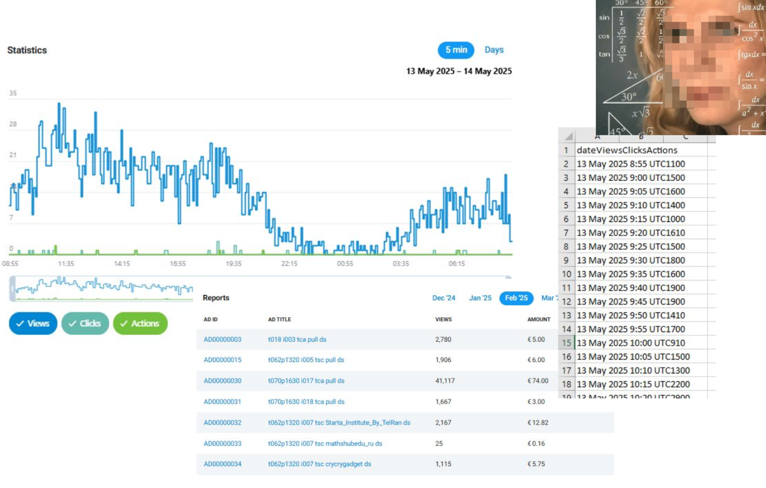Toggle the Actions series button

click(140, 323)
